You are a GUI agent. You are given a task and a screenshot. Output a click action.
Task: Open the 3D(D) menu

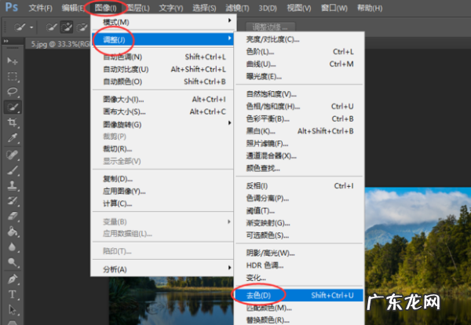coord(268,8)
